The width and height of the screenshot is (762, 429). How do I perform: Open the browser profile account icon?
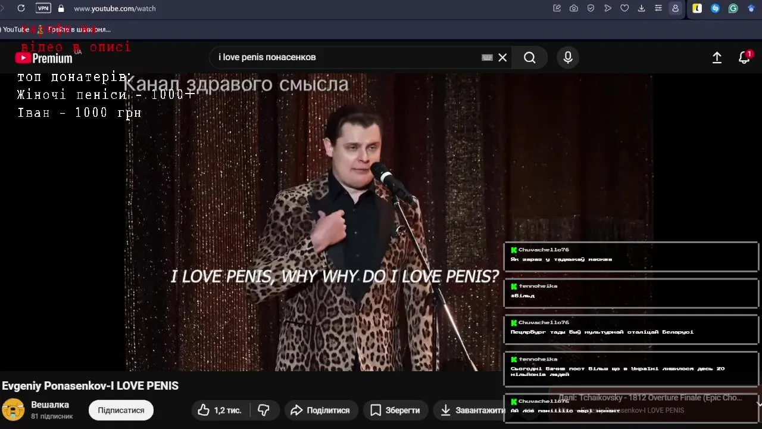(675, 8)
